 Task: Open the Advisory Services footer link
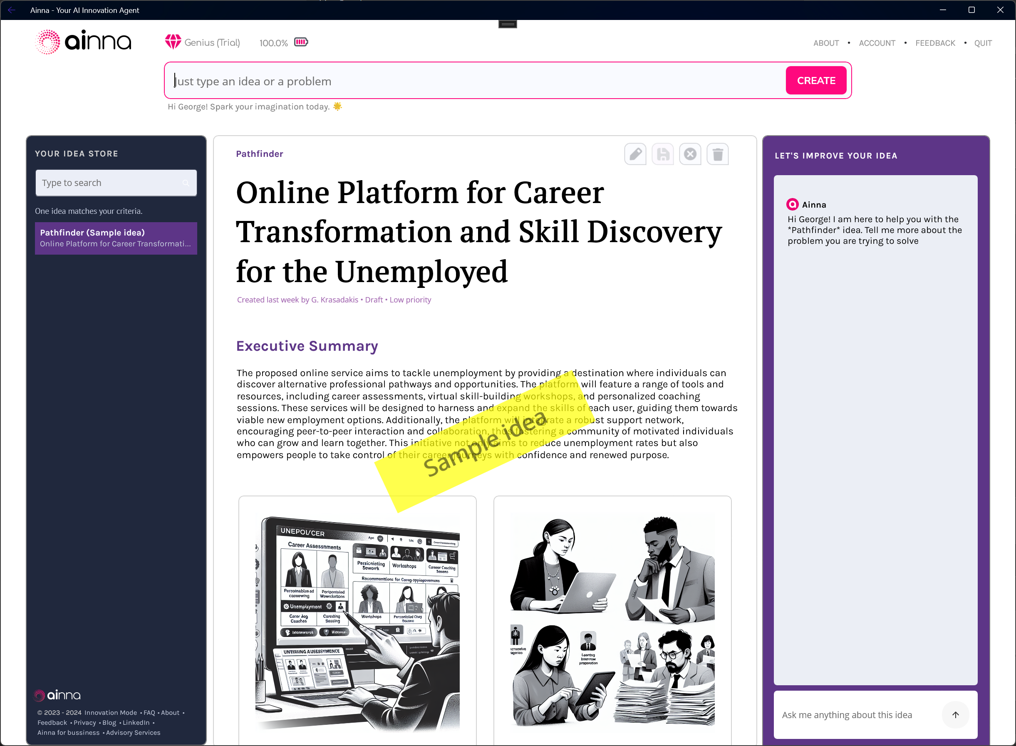[133, 732]
